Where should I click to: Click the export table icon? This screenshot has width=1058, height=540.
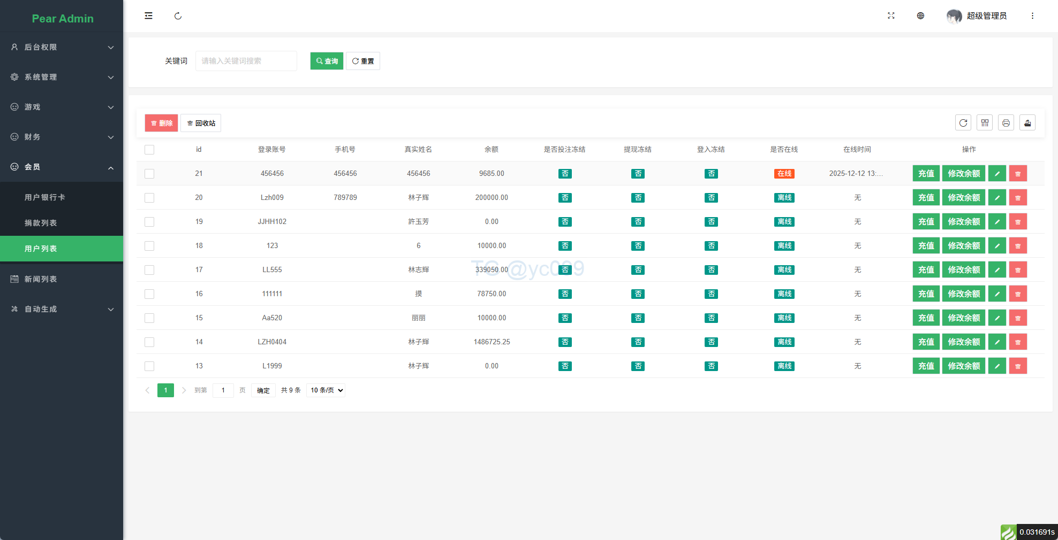point(1027,123)
